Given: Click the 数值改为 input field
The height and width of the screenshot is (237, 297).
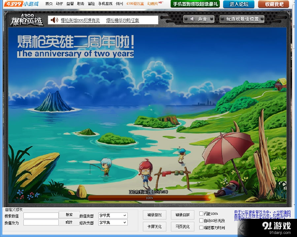Looking at the screenshot, I should pyautogui.click(x=41, y=222).
